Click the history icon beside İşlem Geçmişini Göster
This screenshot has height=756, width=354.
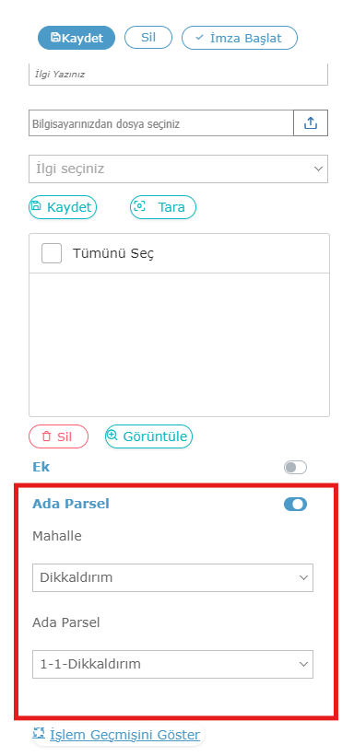(38, 733)
